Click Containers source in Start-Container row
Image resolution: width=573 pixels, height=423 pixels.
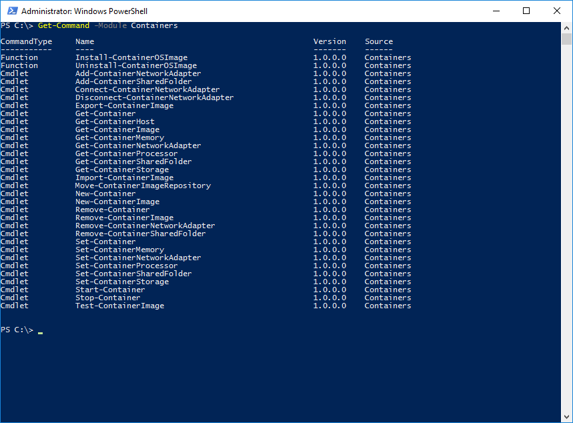point(388,290)
